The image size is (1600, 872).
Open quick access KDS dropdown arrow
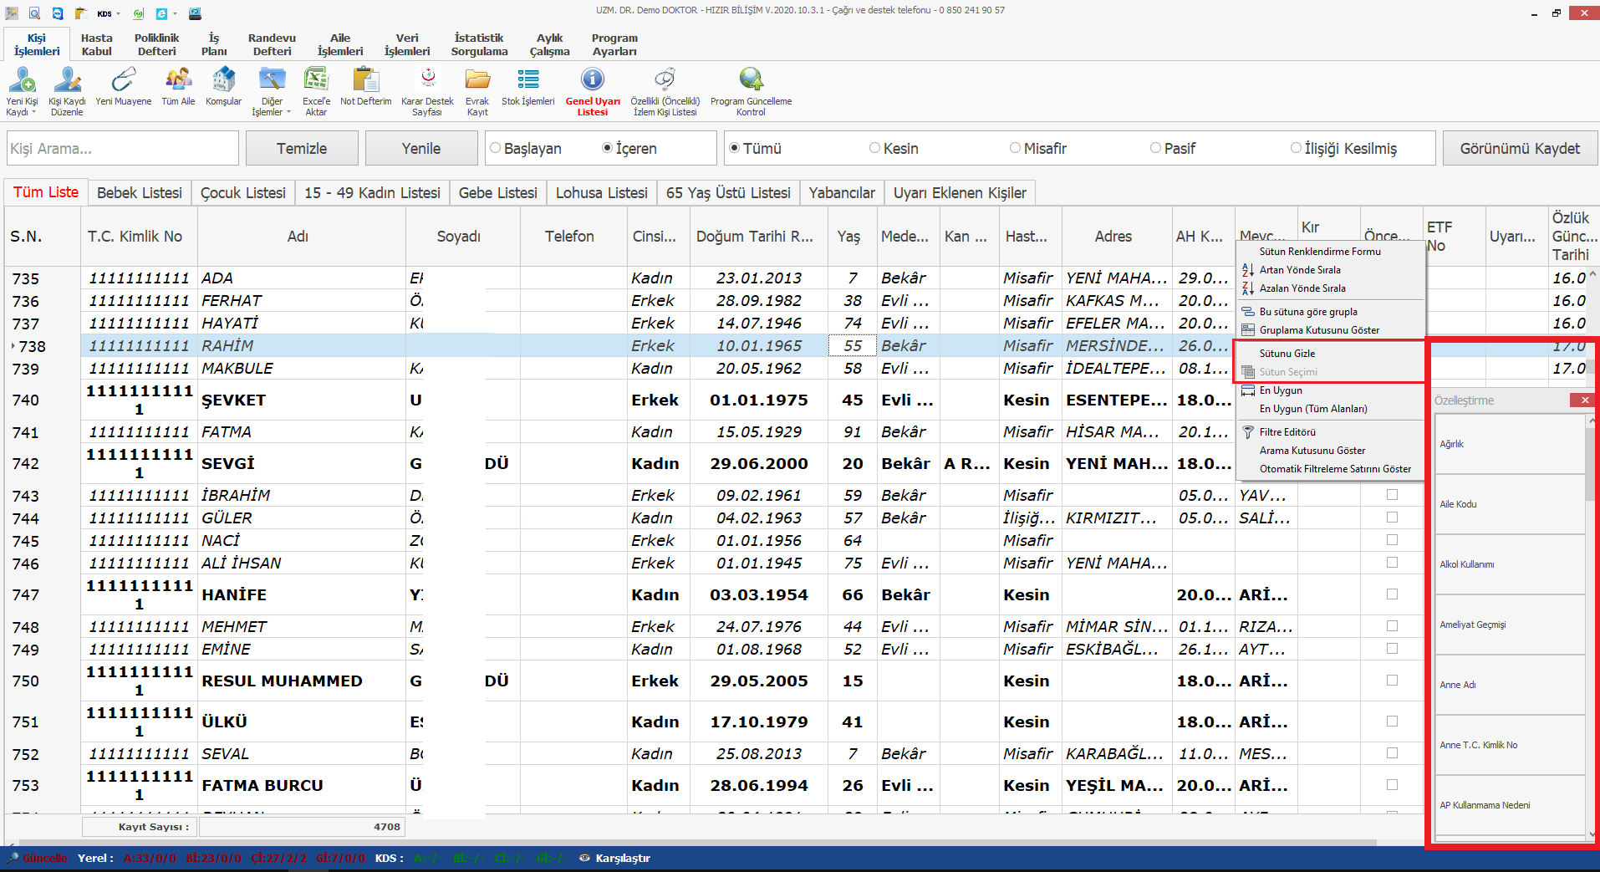(119, 13)
